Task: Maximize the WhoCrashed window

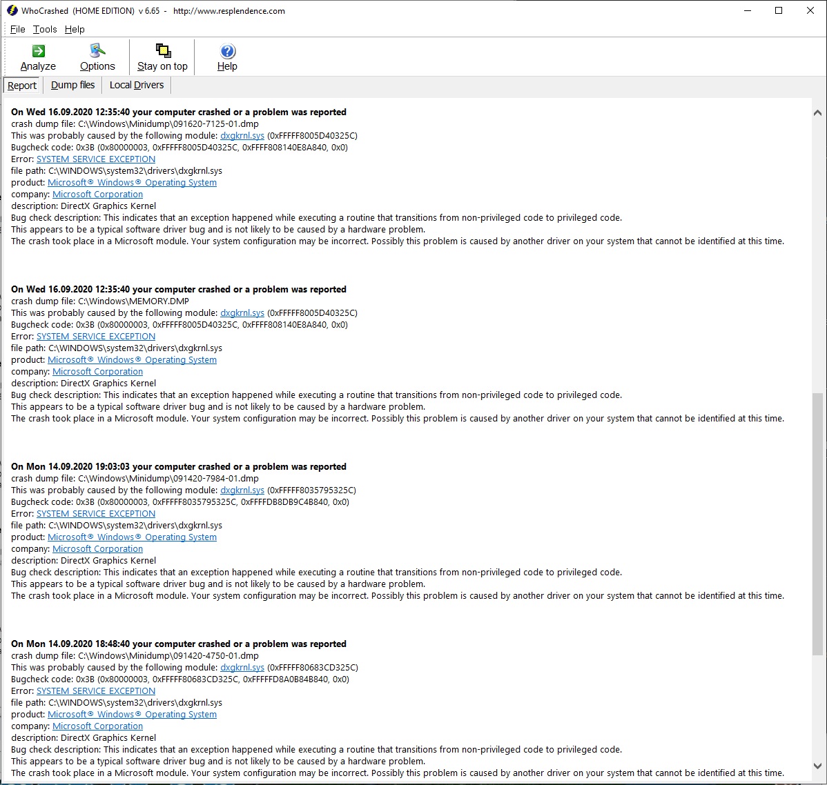Action: pos(779,10)
